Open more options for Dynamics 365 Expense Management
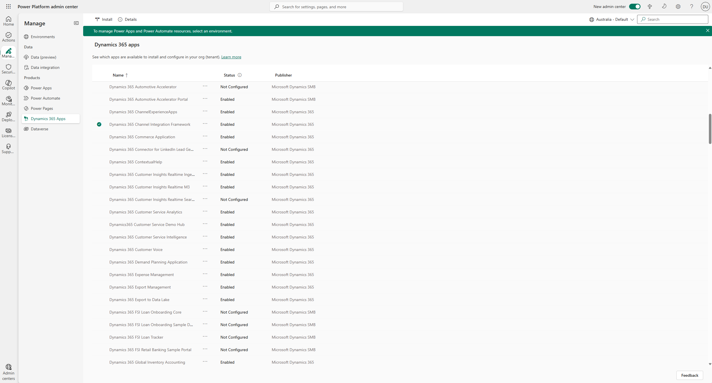The height and width of the screenshot is (383, 712). tap(205, 274)
